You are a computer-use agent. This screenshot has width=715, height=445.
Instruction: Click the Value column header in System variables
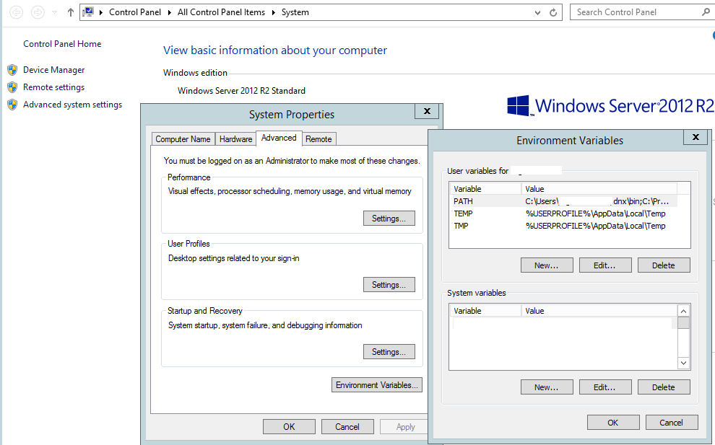tap(599, 311)
